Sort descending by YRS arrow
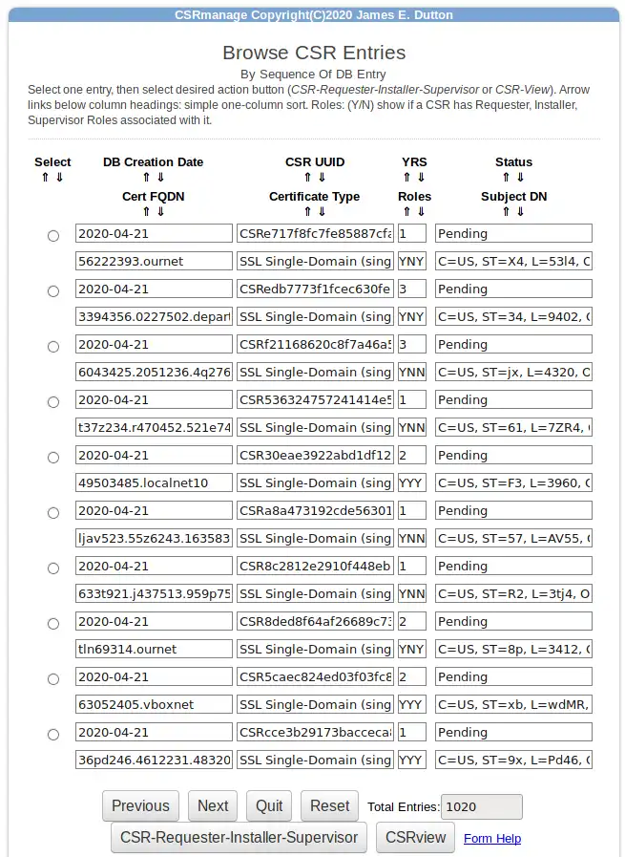This screenshot has width=625, height=857. click(422, 177)
